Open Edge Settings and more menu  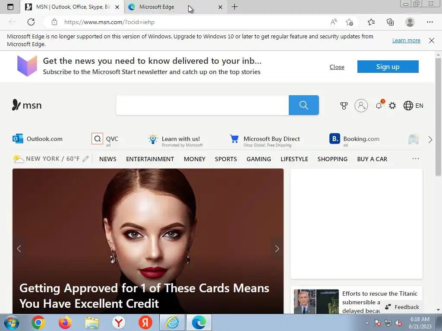(x=429, y=22)
